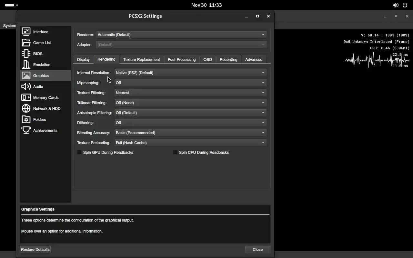
Task: Open the Memory Cards icon
Action: 26,97
